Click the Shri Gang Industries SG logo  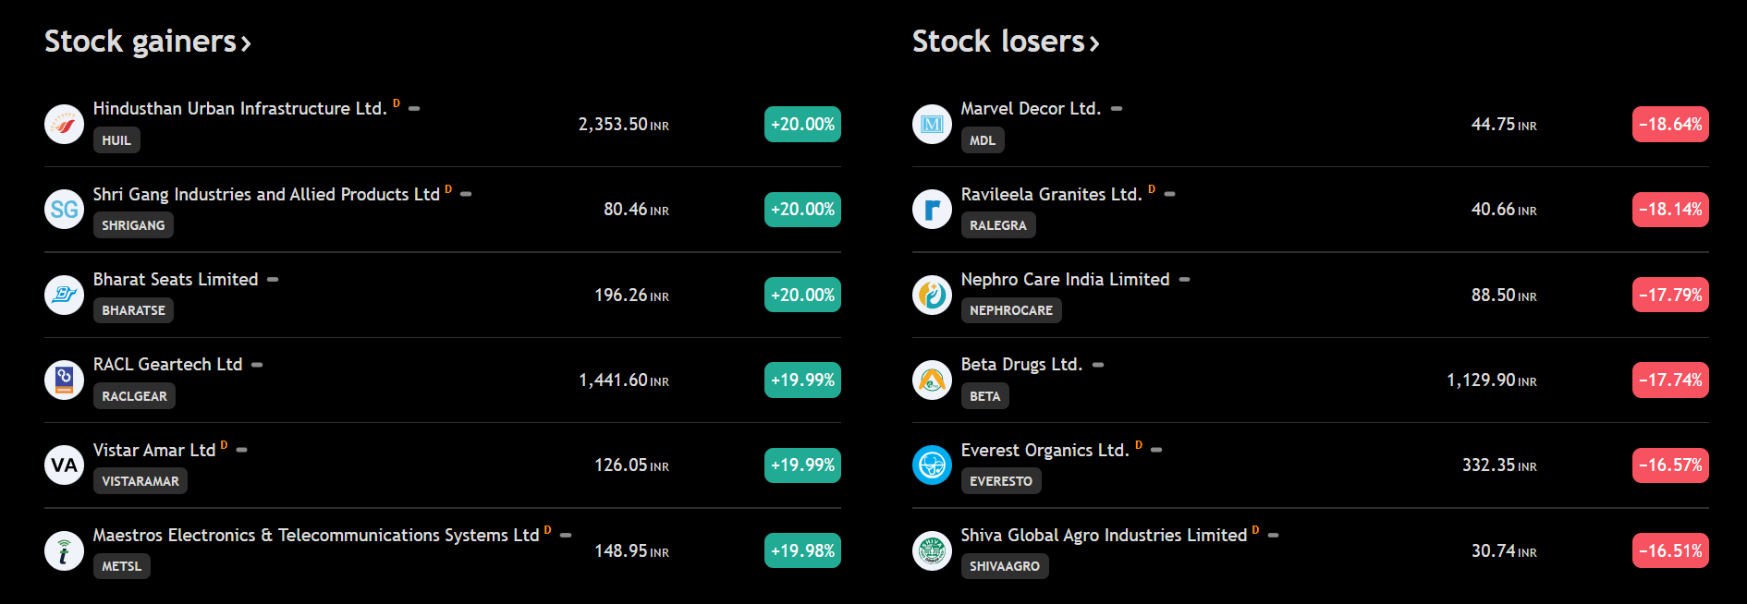(x=64, y=210)
